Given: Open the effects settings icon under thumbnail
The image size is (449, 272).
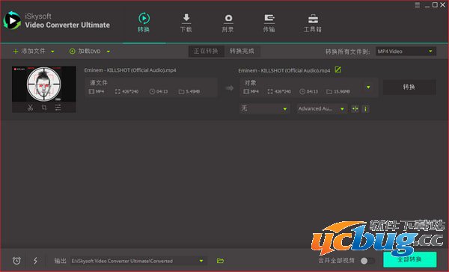Looking at the screenshot, I should tap(58, 108).
